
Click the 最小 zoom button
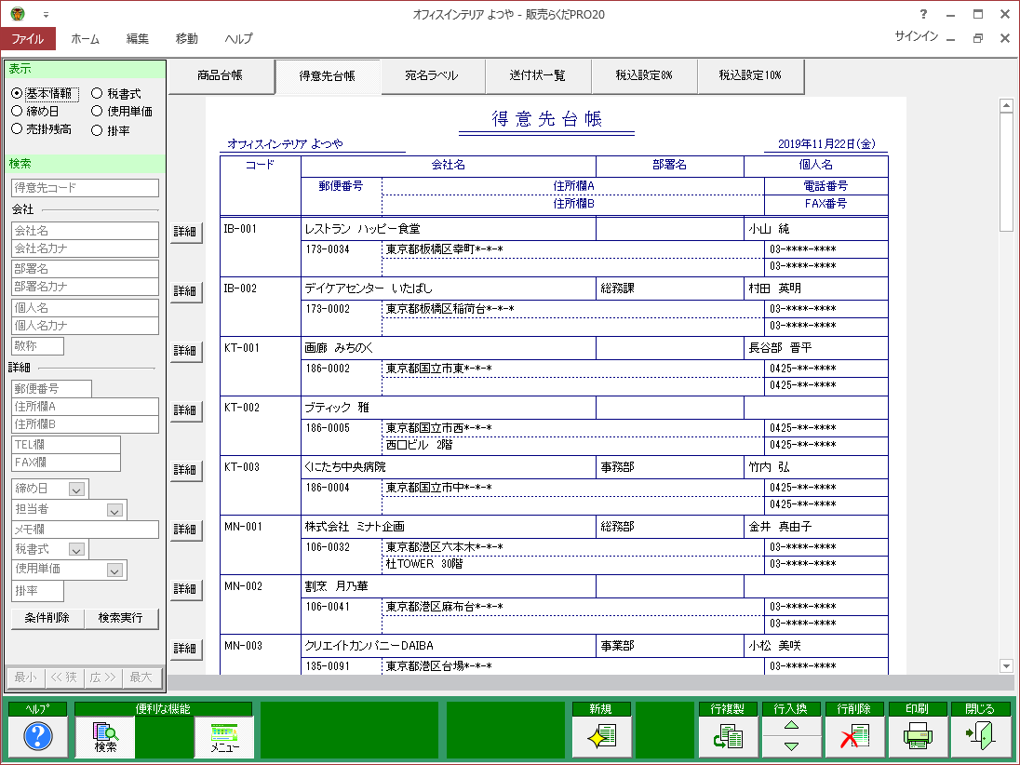[25, 678]
